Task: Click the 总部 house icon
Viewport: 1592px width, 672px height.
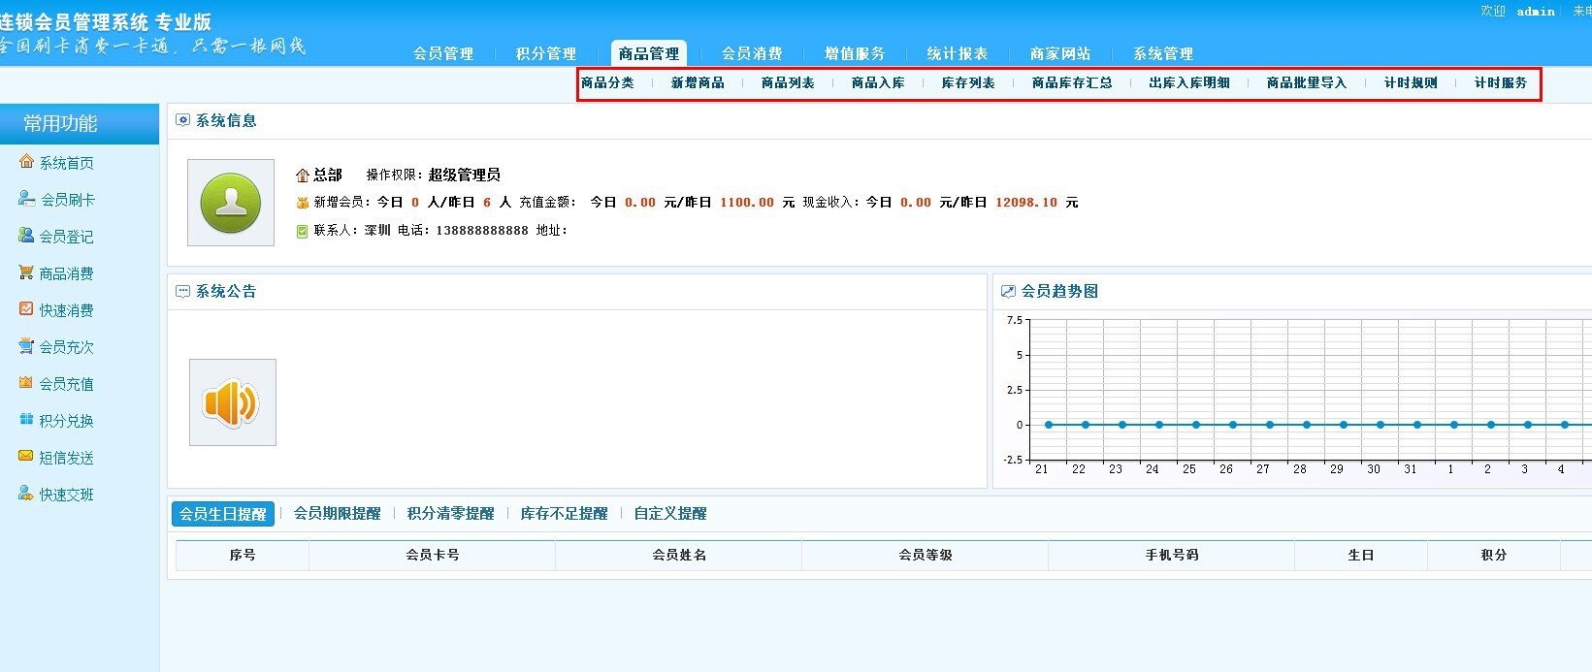Action: pos(303,176)
